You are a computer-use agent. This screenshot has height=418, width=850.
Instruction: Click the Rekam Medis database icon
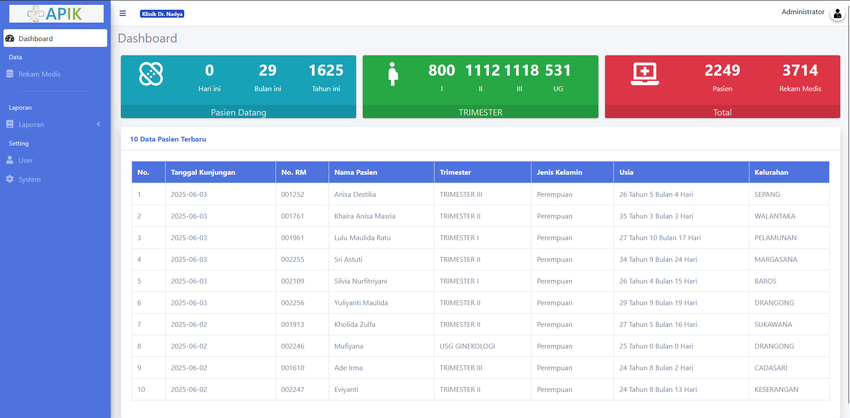[x=10, y=74]
